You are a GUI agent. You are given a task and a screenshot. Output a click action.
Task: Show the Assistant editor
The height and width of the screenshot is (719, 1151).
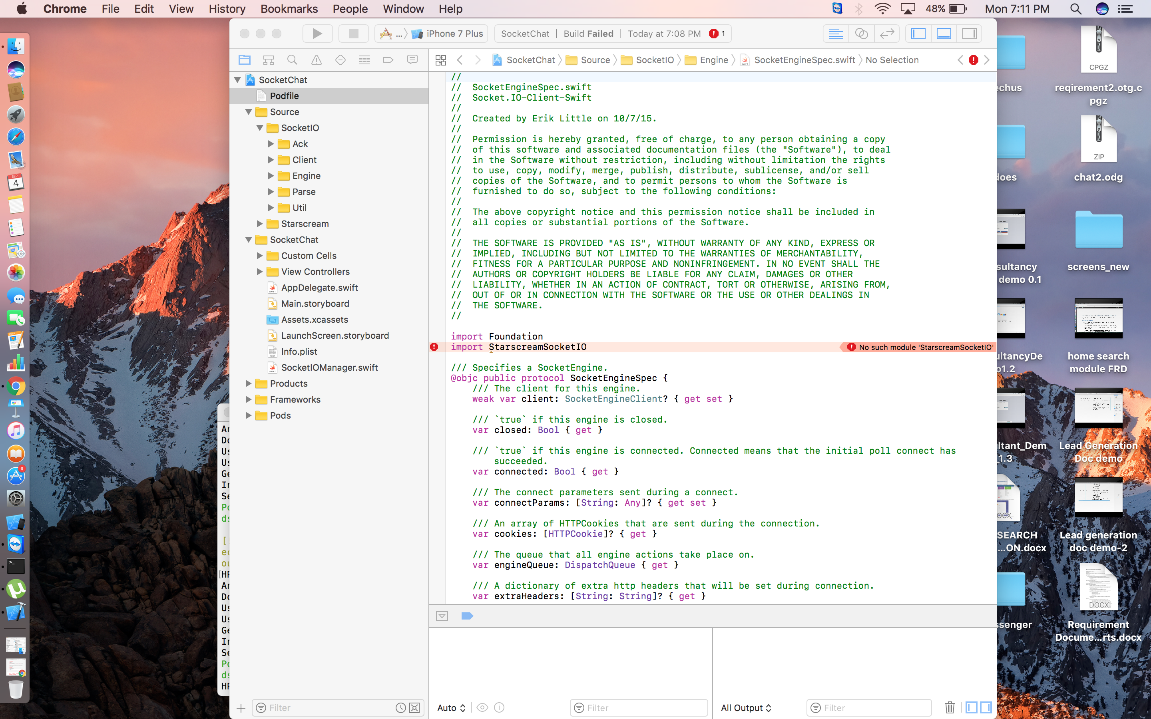[861, 34]
